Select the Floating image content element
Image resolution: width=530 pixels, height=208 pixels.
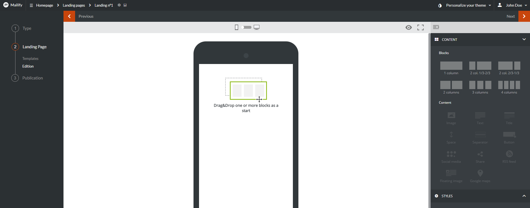[x=451, y=176]
